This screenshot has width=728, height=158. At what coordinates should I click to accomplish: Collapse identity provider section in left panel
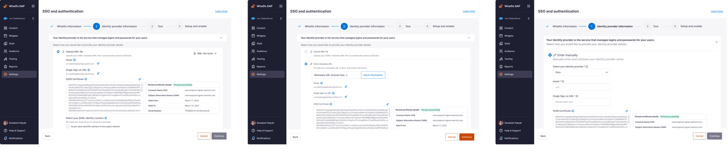click(221, 38)
